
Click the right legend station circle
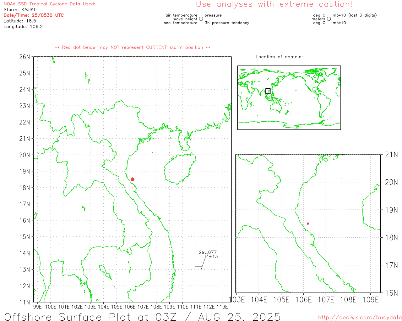(329, 19)
